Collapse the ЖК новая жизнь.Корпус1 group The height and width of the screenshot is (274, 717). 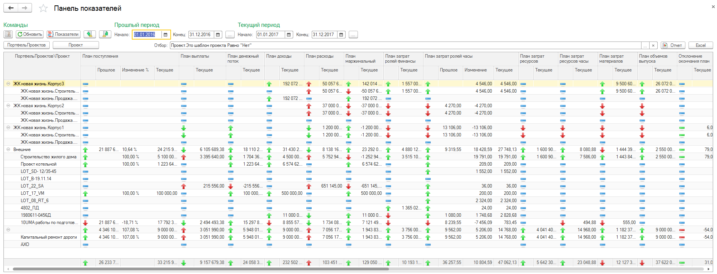tap(8, 128)
